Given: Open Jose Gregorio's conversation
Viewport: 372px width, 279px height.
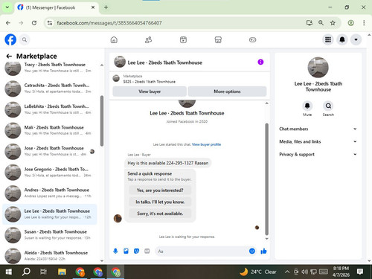Looking at the screenshot, I should click(50, 172).
